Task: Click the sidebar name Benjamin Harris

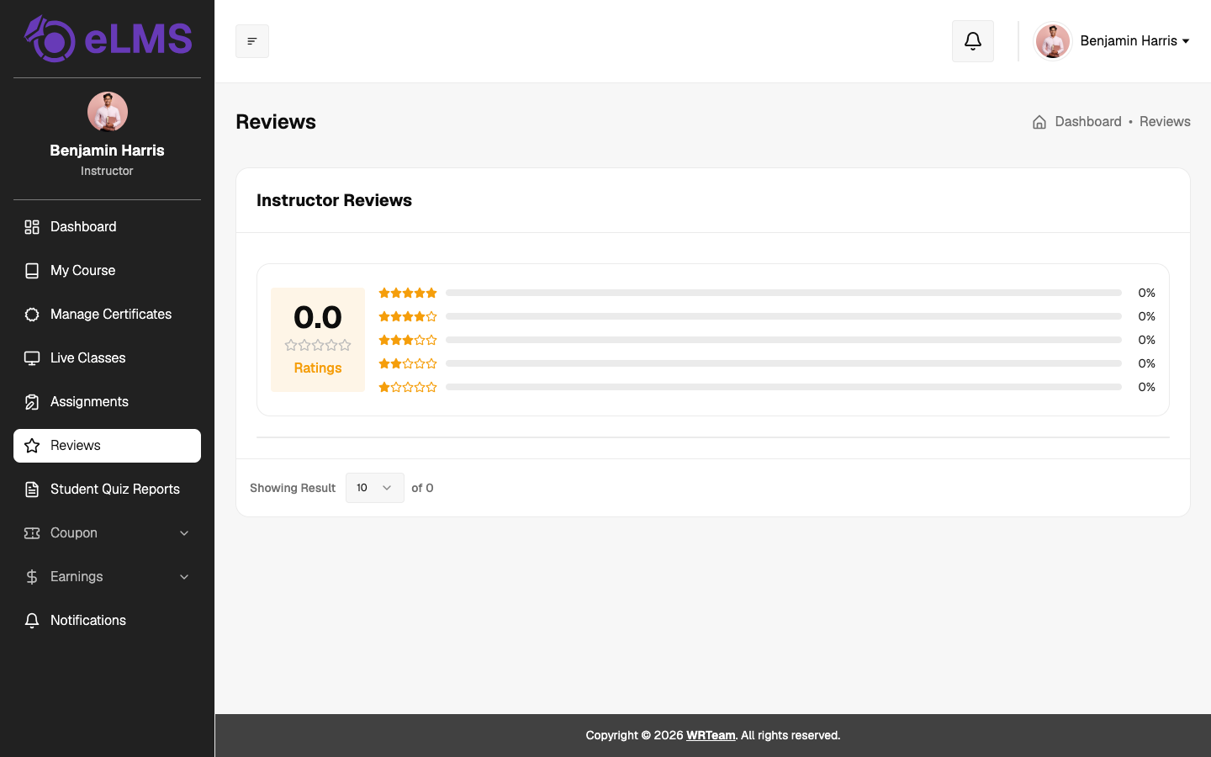Action: (107, 151)
